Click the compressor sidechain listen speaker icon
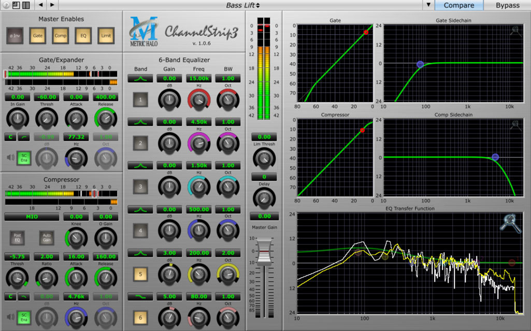Viewport: 531px width, 331px height. coord(9,316)
